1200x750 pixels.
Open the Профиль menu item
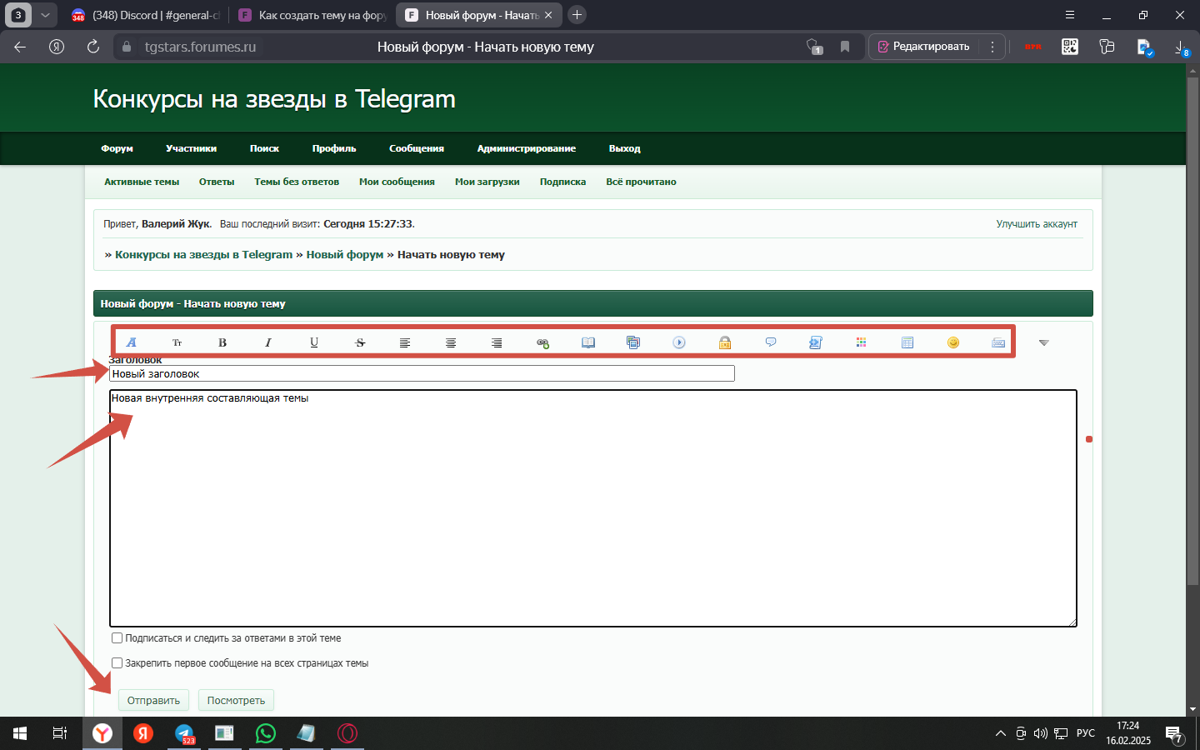coord(334,148)
